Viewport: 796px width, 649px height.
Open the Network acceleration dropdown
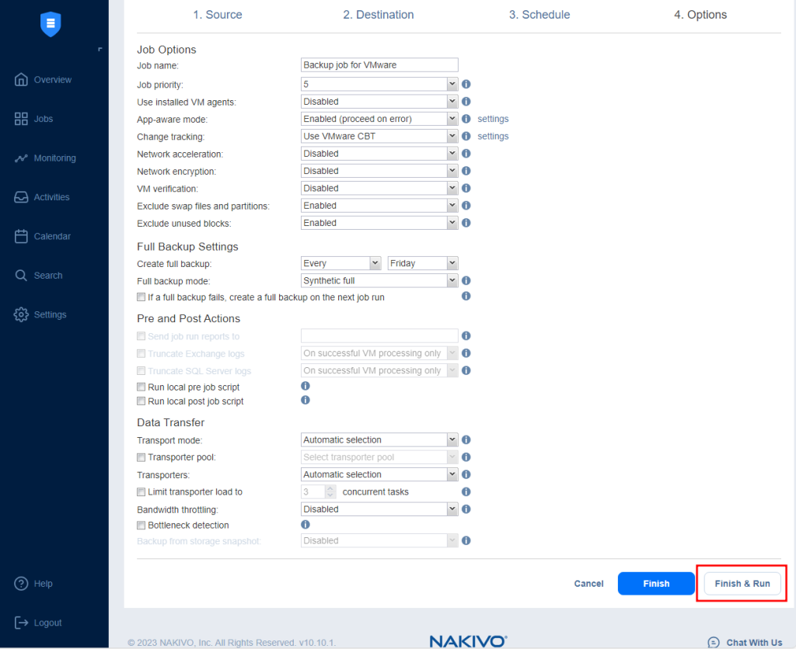click(x=379, y=153)
